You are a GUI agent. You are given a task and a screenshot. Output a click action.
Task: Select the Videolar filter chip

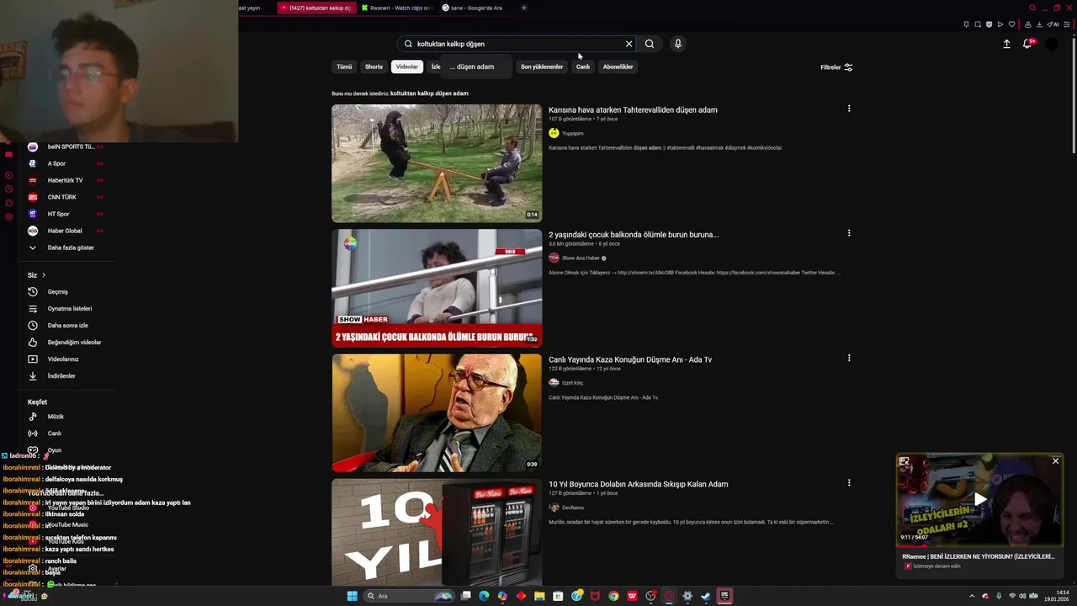(406, 66)
